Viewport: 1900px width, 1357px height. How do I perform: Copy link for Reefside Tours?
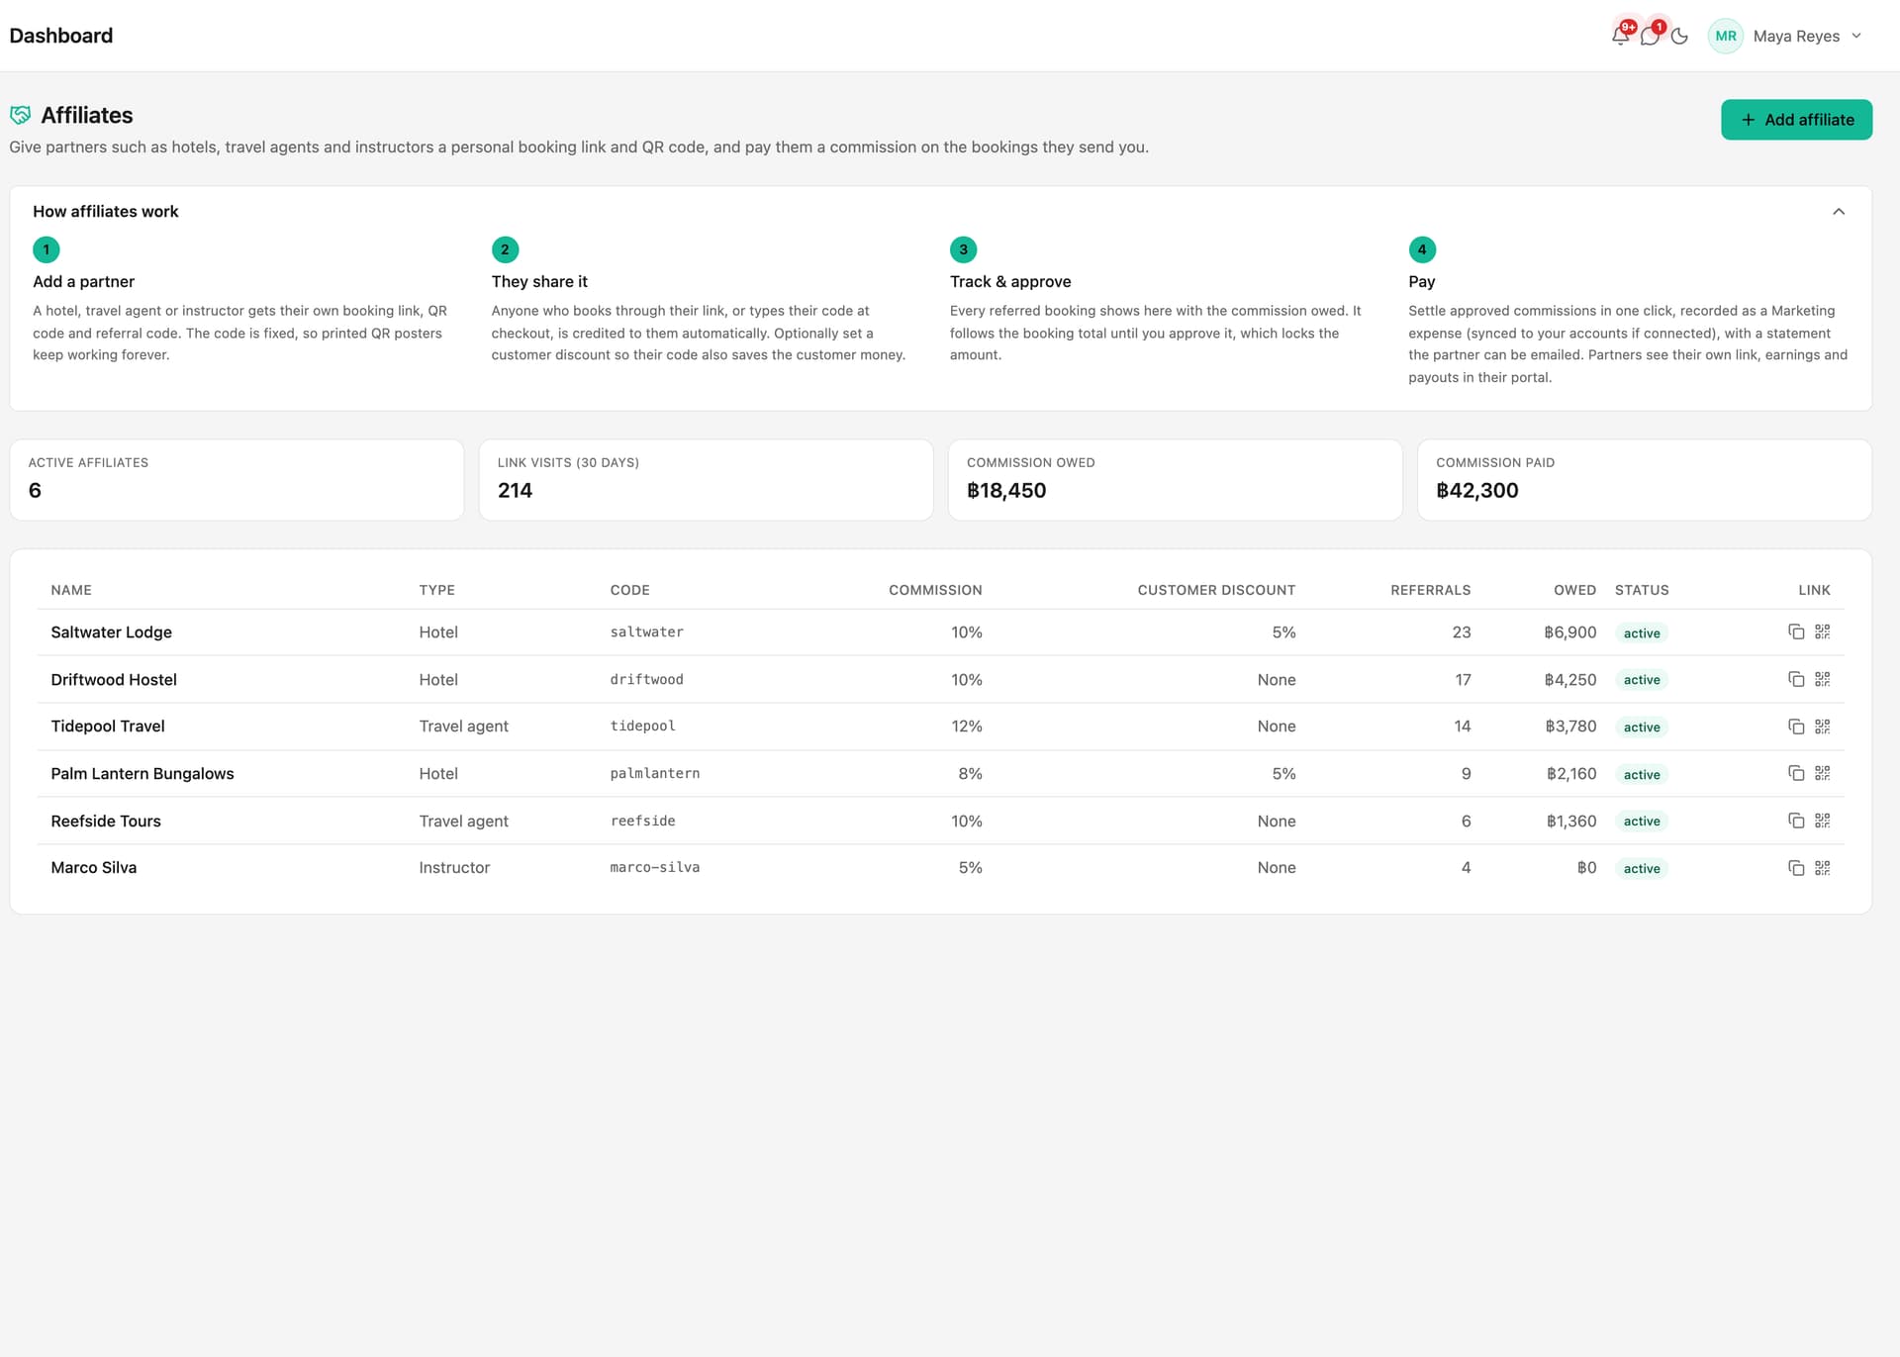tap(1796, 821)
